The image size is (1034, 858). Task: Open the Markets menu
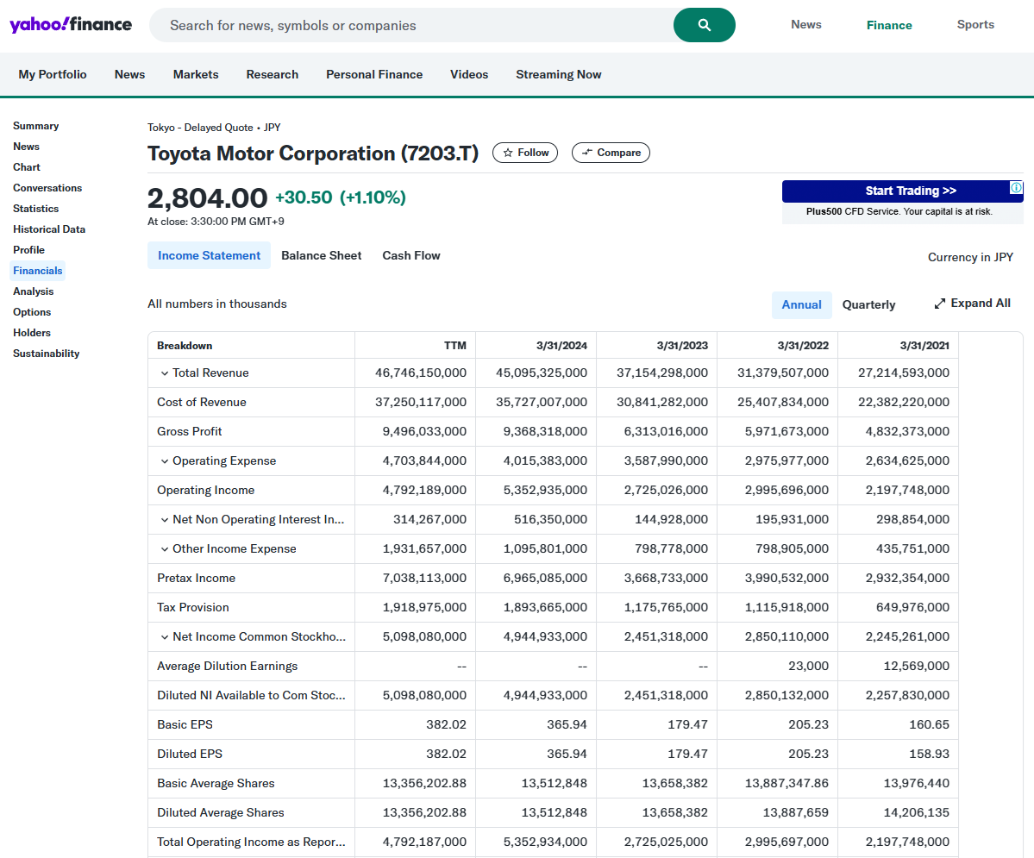click(x=195, y=74)
